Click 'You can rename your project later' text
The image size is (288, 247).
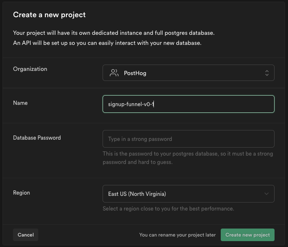(177, 235)
